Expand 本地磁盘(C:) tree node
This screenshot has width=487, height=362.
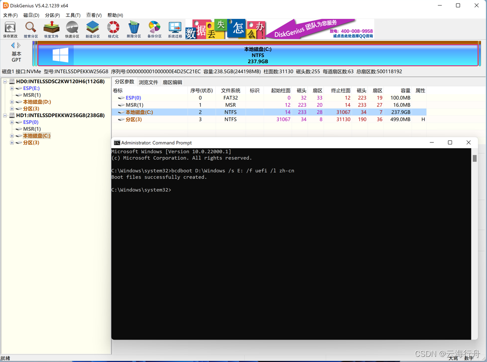click(12, 136)
